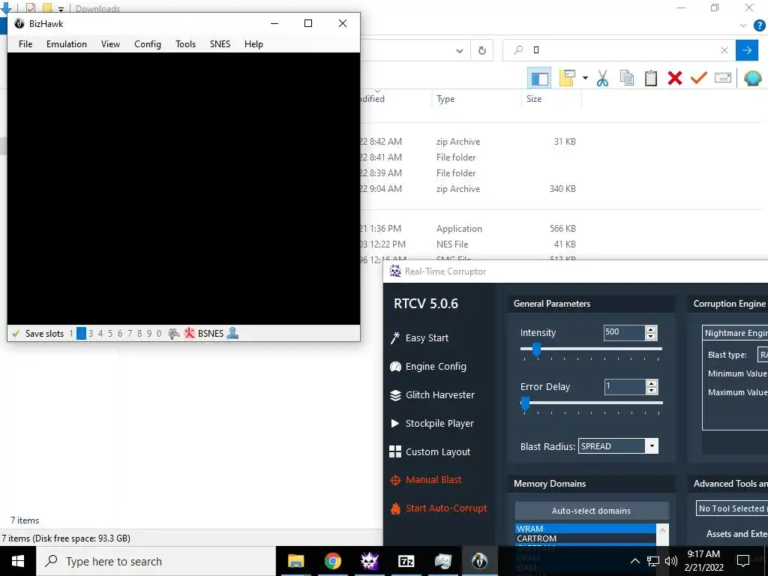This screenshot has height=576, width=768.
Task: Open the Stockpile Player
Action: 432,423
